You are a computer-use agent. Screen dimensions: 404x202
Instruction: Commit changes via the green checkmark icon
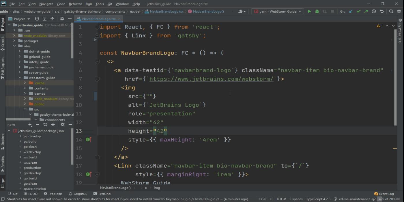(x=358, y=11)
